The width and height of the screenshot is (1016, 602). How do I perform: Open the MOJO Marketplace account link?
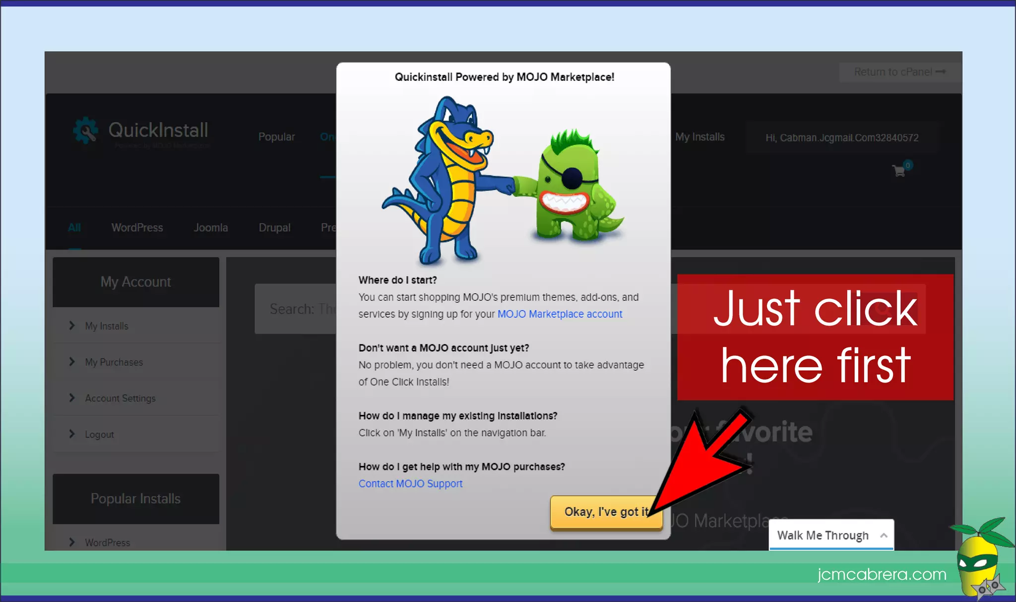click(x=560, y=314)
